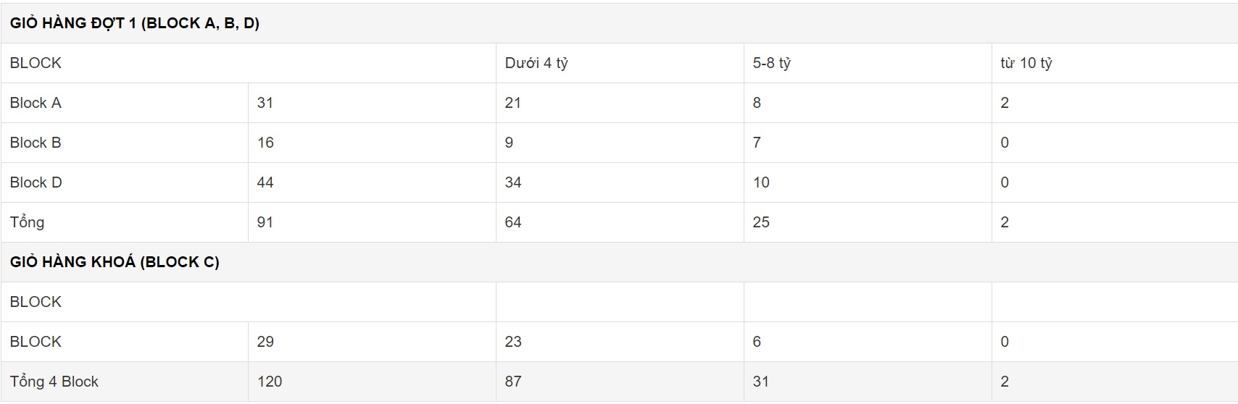Viewport: 1238px width, 404px height.
Task: Select the 'Block D' row label
Action: coord(36,182)
